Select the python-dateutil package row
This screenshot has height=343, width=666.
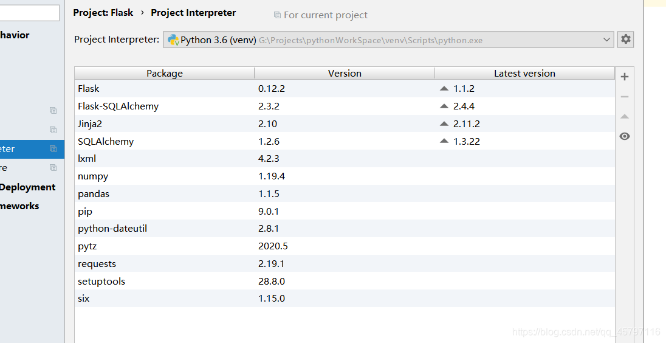[x=345, y=229]
